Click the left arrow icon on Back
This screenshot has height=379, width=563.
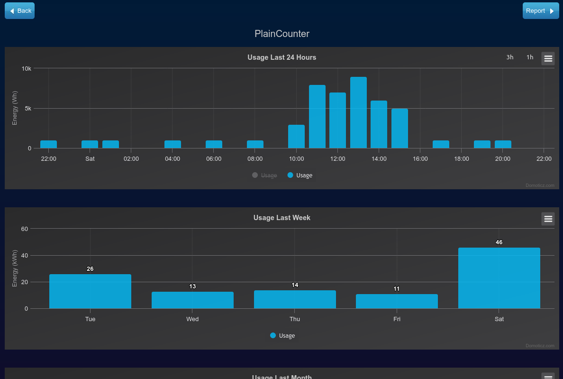pyautogui.click(x=12, y=11)
